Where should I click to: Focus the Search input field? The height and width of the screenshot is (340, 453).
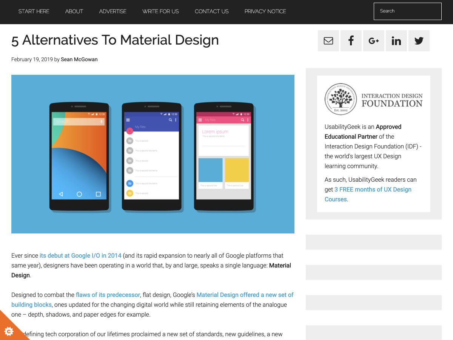pos(408,11)
